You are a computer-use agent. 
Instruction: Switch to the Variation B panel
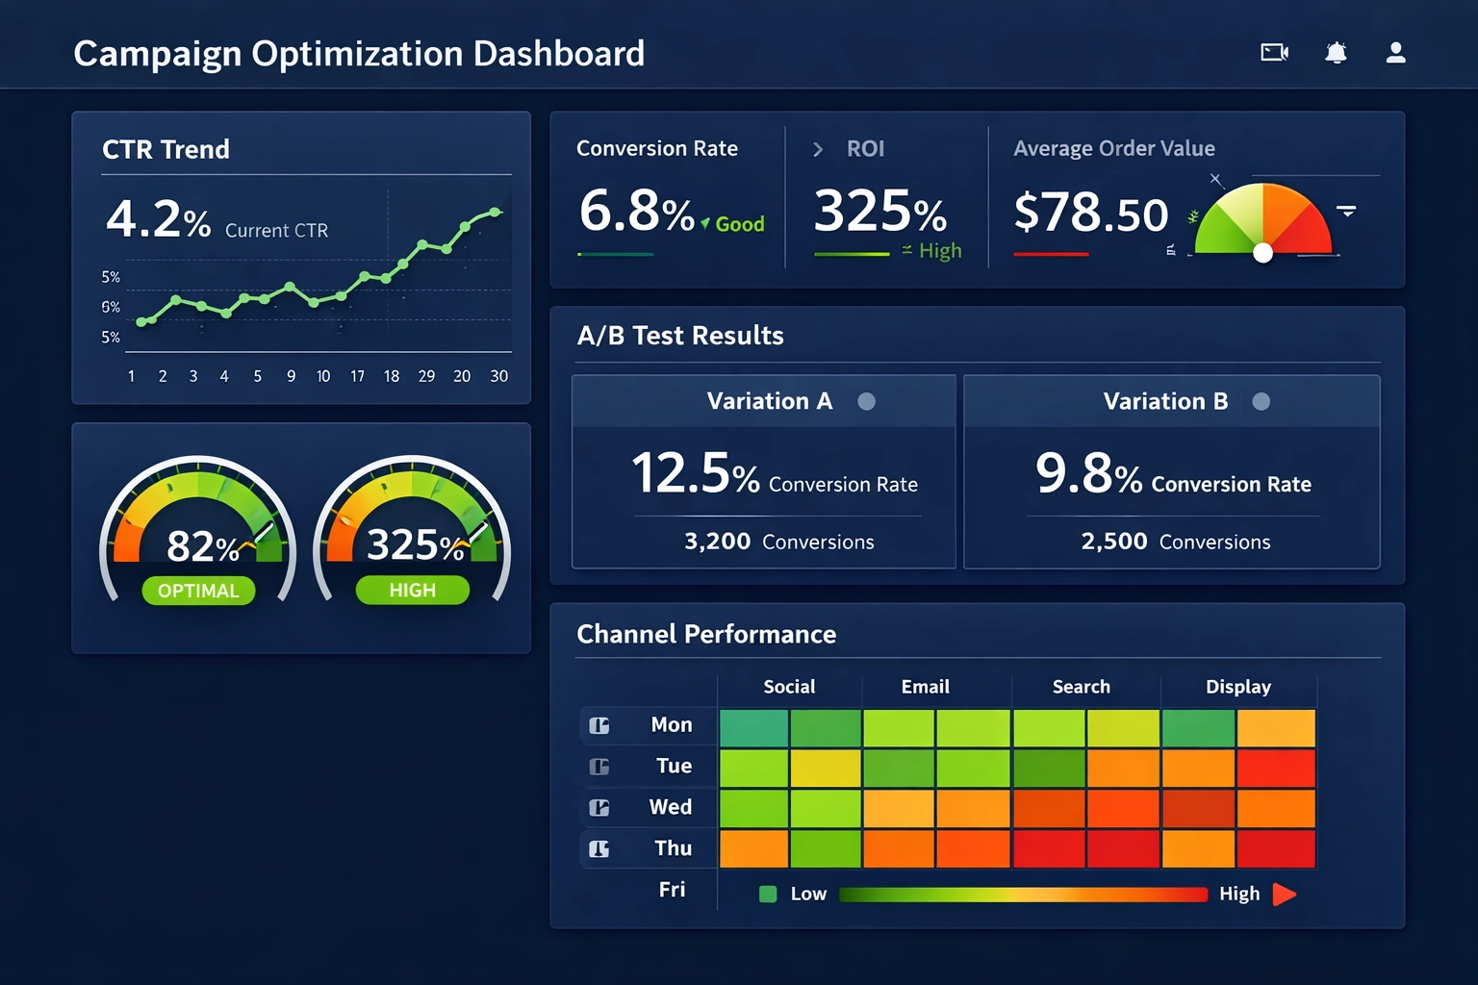[x=1165, y=401]
